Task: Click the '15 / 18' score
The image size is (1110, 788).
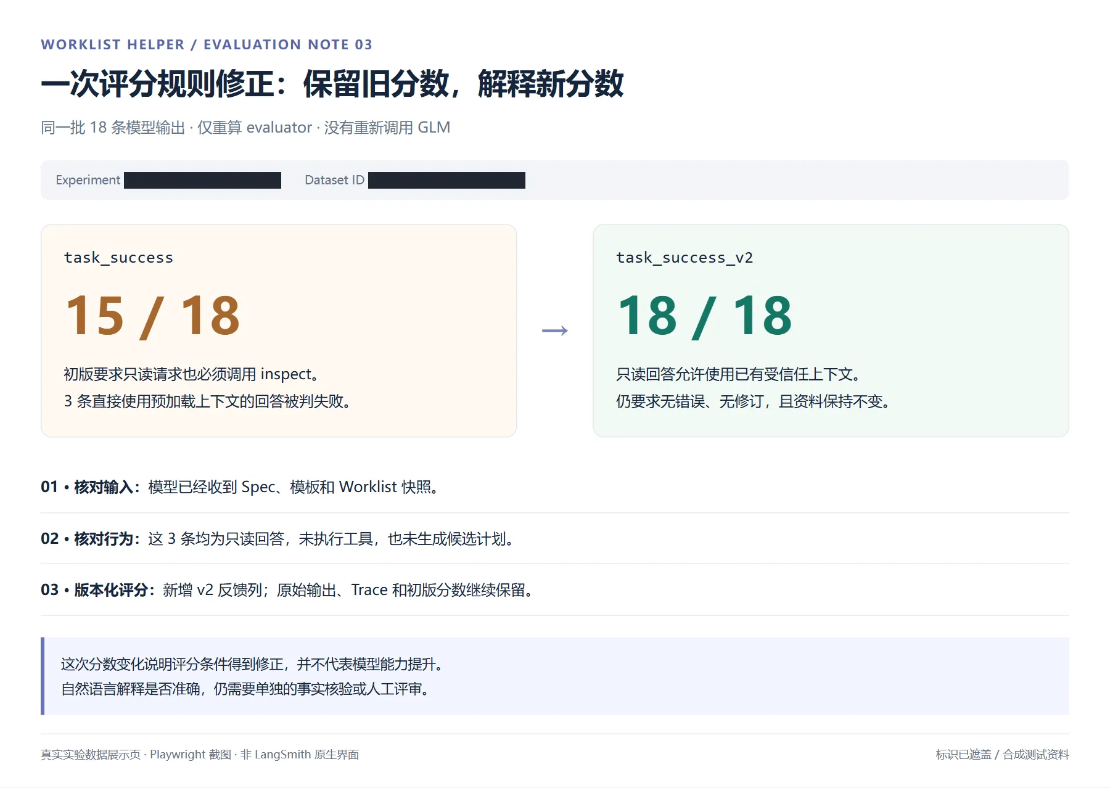Action: (152, 316)
